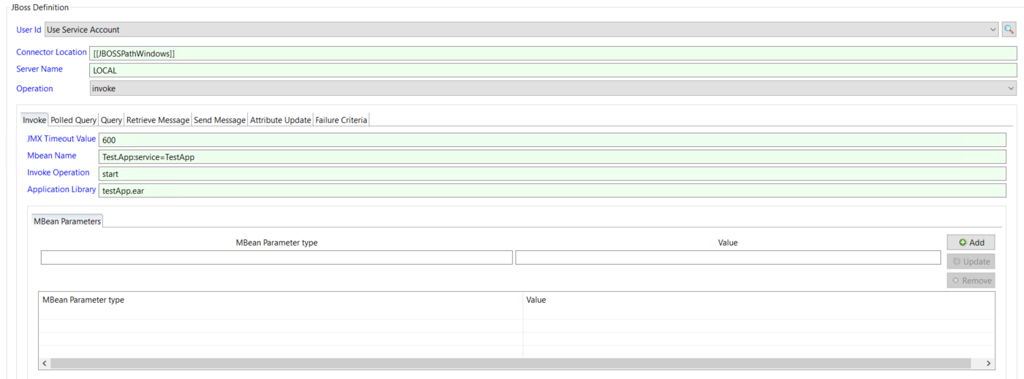Click the Server Name label
This screenshot has height=379, width=1024.
pos(40,69)
